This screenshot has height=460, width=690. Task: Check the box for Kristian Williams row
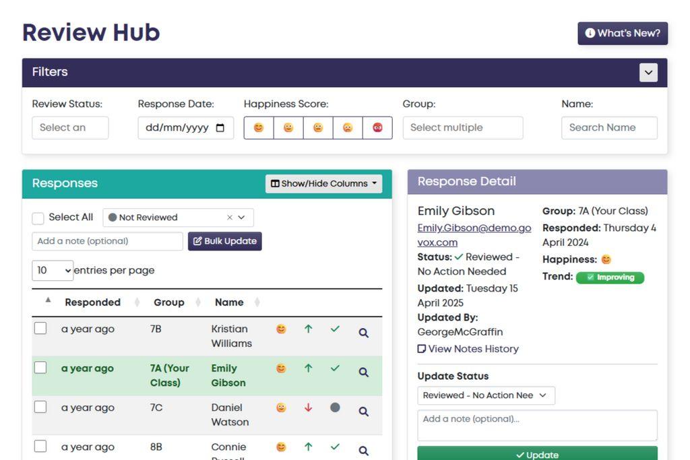coord(40,329)
